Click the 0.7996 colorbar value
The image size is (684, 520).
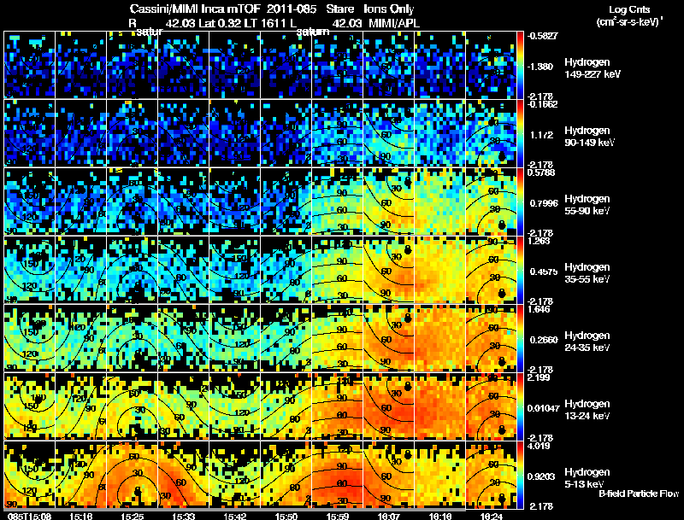(544, 203)
